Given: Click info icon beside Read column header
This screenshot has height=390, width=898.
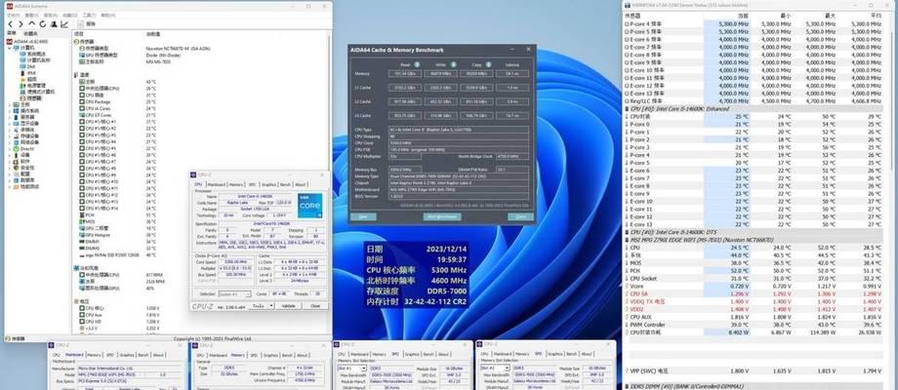Looking at the screenshot, I should pos(417,64).
